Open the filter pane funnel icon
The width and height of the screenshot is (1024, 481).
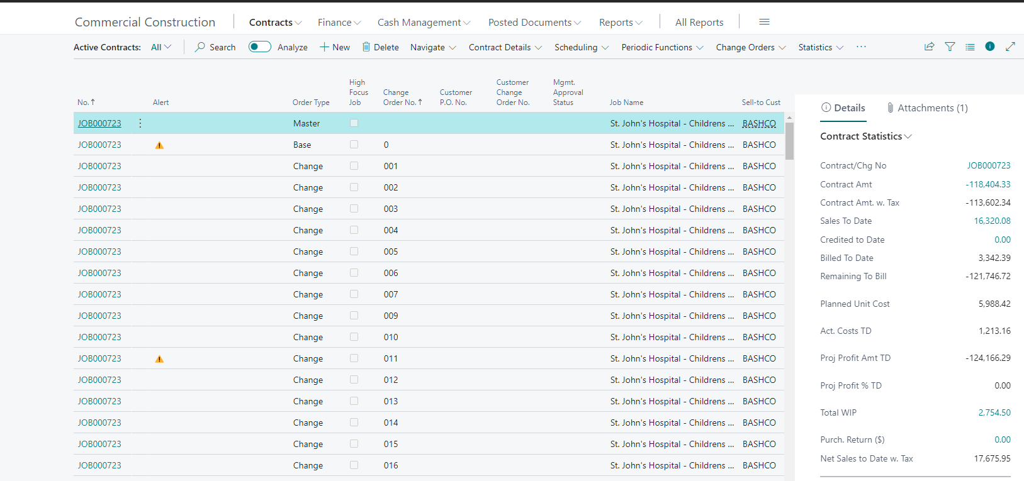point(950,47)
